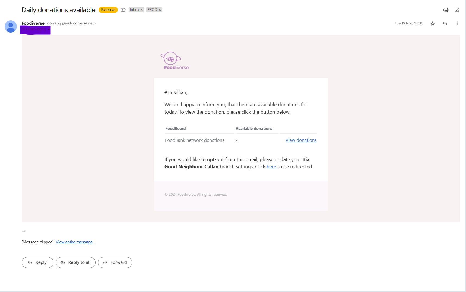Print this email with the printer icon
The image size is (466, 292).
pyautogui.click(x=446, y=10)
